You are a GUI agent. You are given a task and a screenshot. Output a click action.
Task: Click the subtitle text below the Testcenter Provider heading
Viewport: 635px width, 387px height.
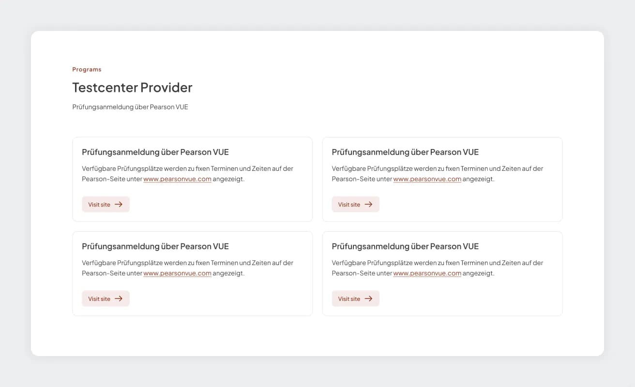click(x=130, y=107)
